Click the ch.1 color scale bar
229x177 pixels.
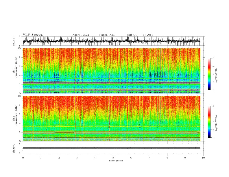tap(209, 74)
